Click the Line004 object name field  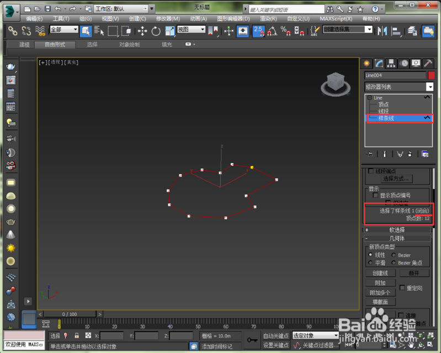pyautogui.click(x=395, y=75)
